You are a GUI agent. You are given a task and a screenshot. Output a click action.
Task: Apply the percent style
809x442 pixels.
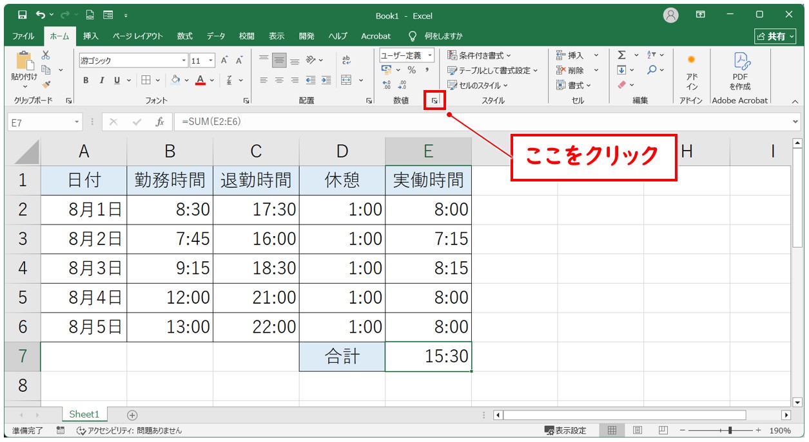(411, 70)
